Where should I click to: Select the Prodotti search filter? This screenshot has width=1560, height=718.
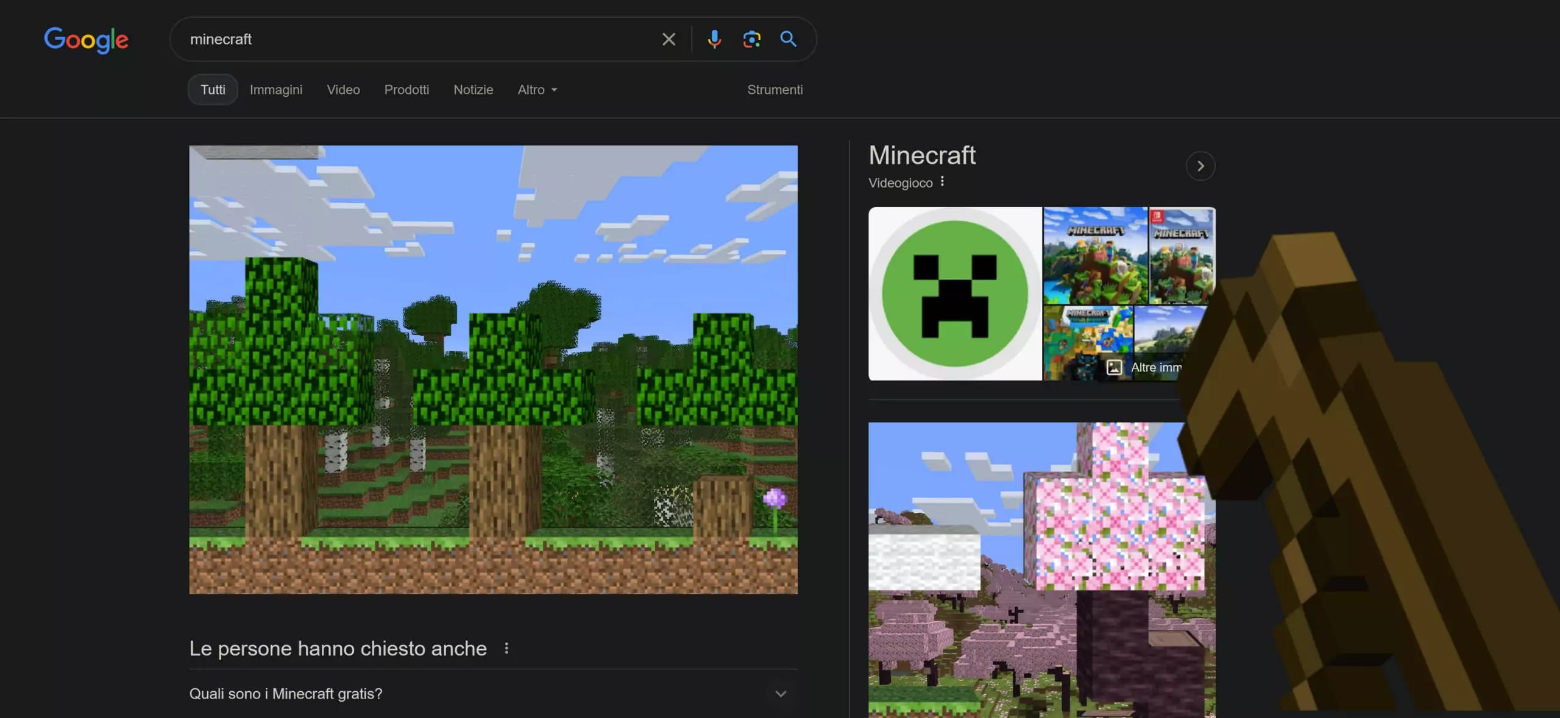[x=406, y=90]
